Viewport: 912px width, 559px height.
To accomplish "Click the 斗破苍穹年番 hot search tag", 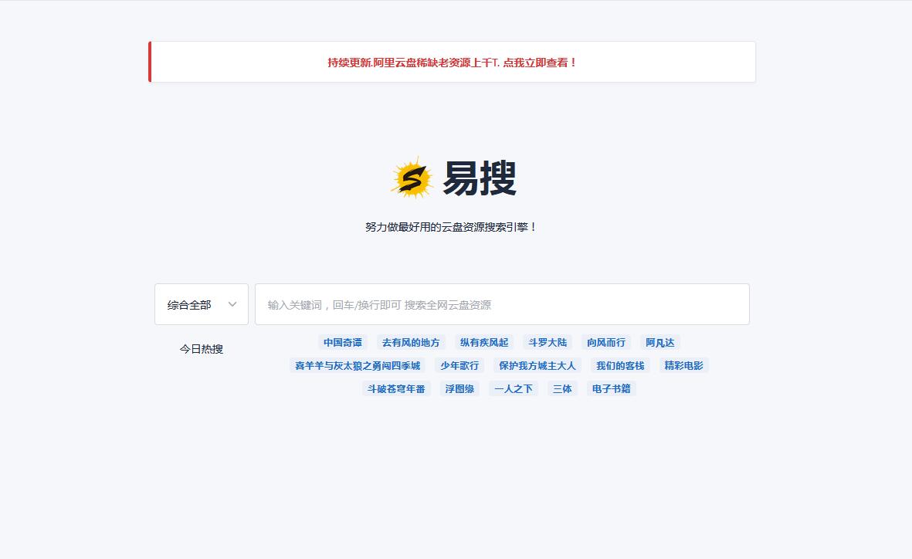I will coord(396,388).
